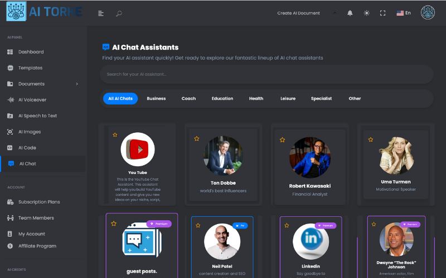
Task: Click the AI Chat bubble sidebar icon
Action: pyautogui.click(x=11, y=163)
